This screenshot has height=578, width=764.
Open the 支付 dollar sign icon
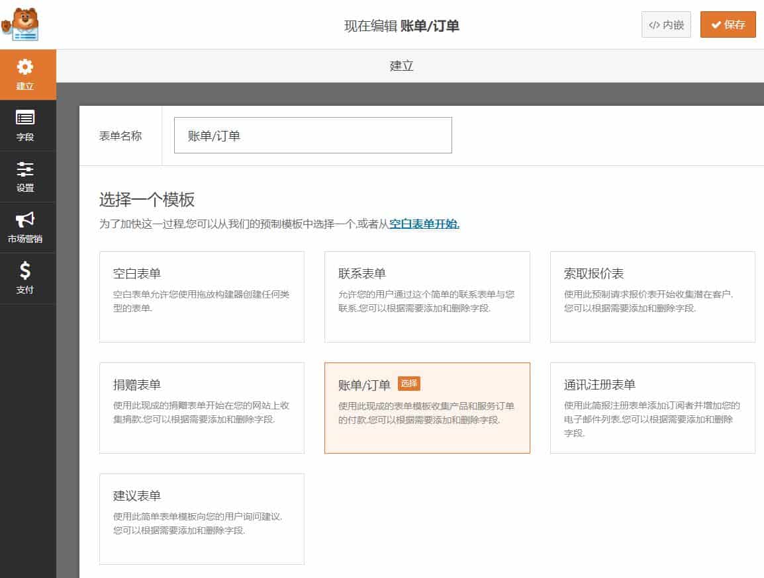[25, 270]
